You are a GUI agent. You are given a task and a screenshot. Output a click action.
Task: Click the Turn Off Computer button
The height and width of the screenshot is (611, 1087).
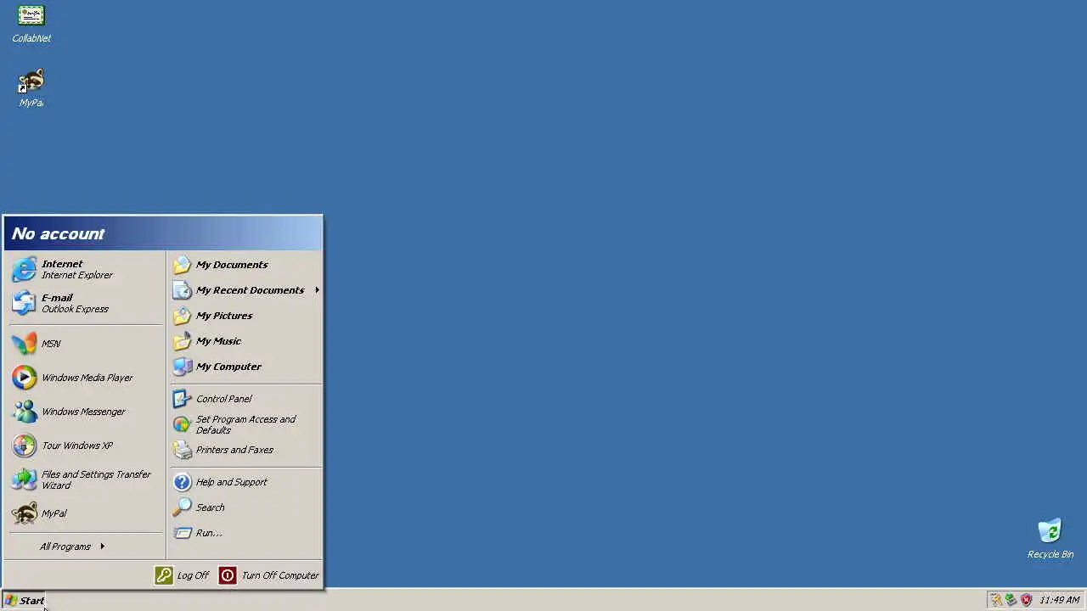click(269, 575)
